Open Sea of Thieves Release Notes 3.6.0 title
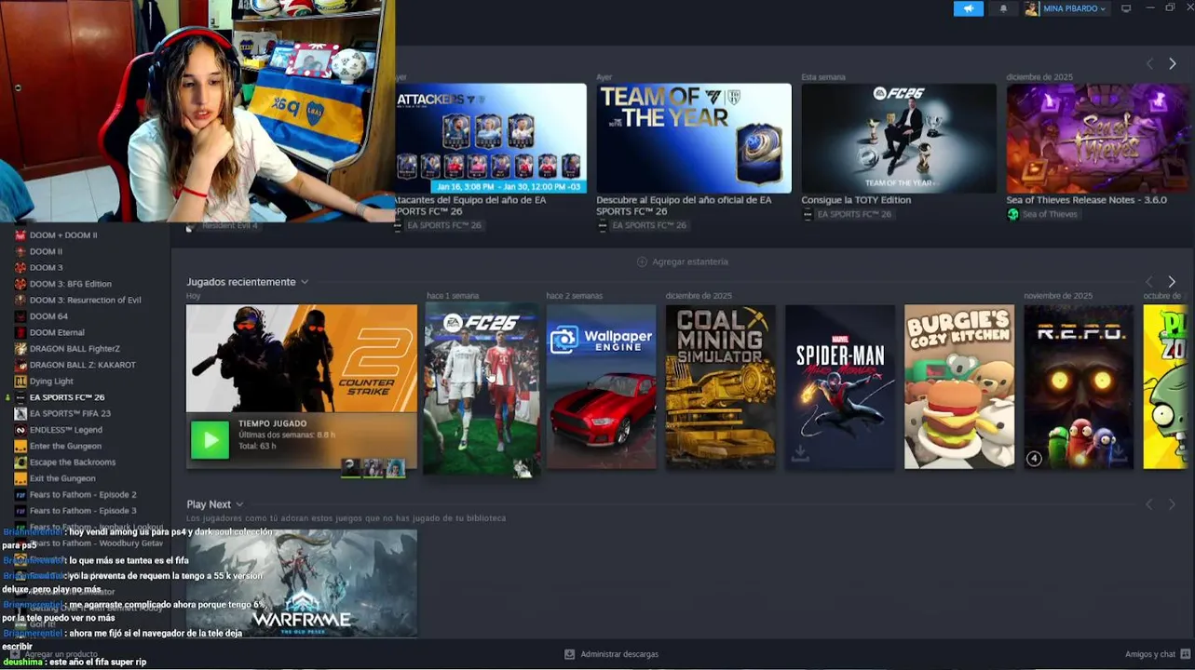Screen dimensions: 1195x670 (x=1086, y=200)
